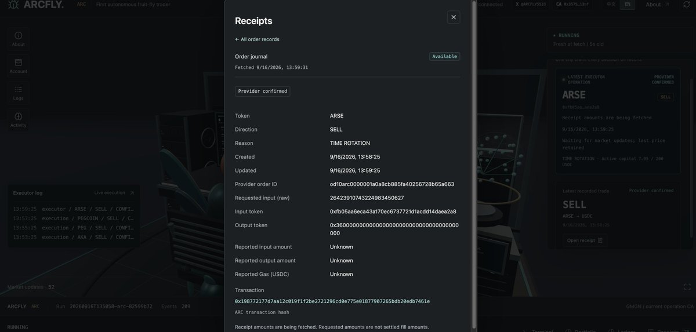Image resolution: width=696 pixels, height=332 pixels.
Task: Click the Input token address value
Action: tap(393, 211)
